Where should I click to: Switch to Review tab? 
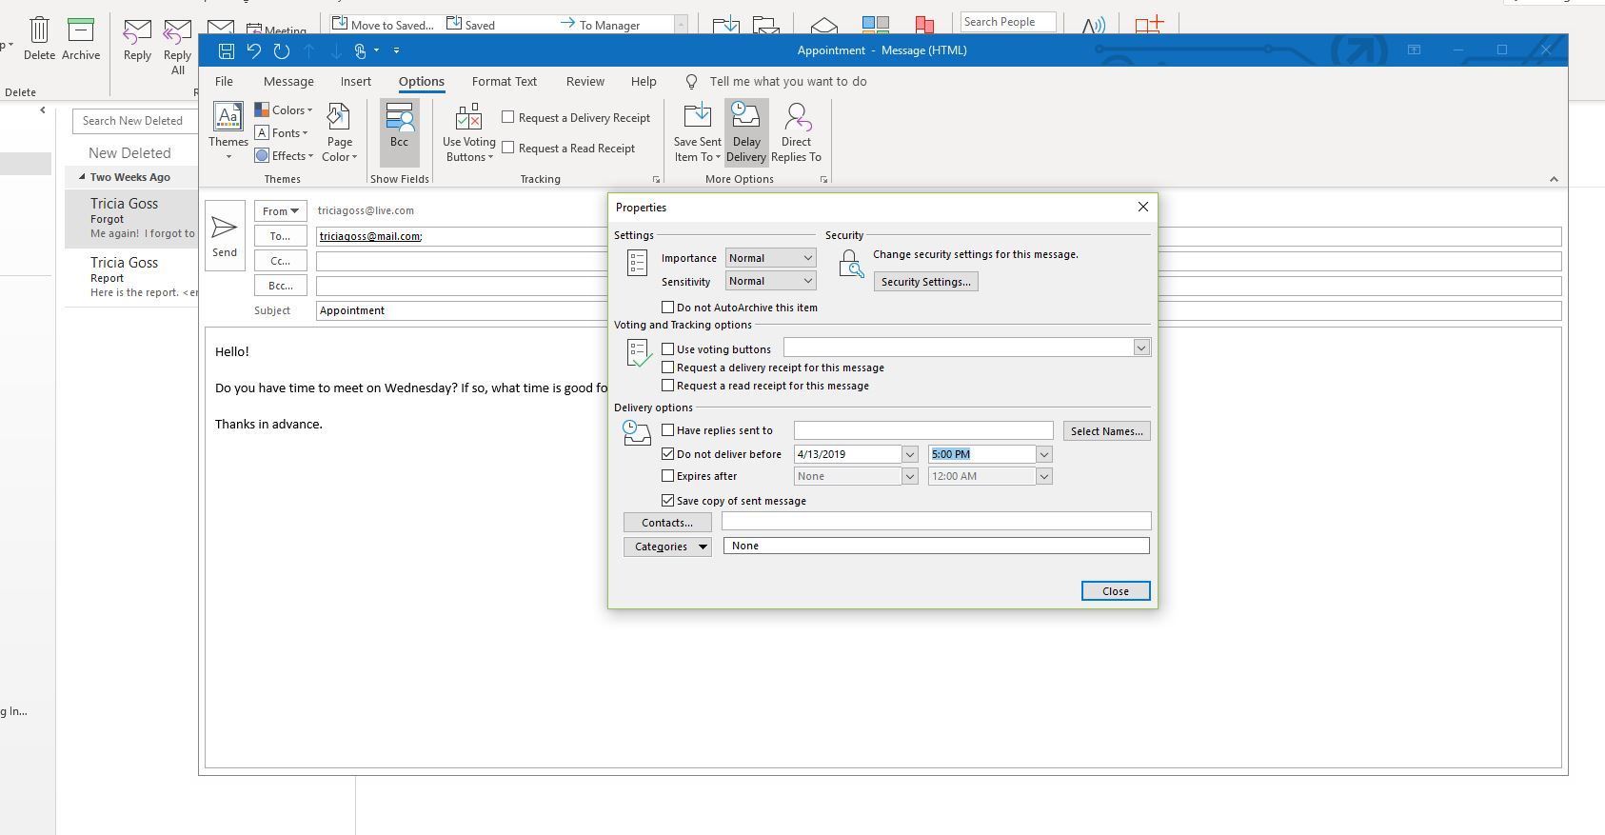pyautogui.click(x=585, y=82)
